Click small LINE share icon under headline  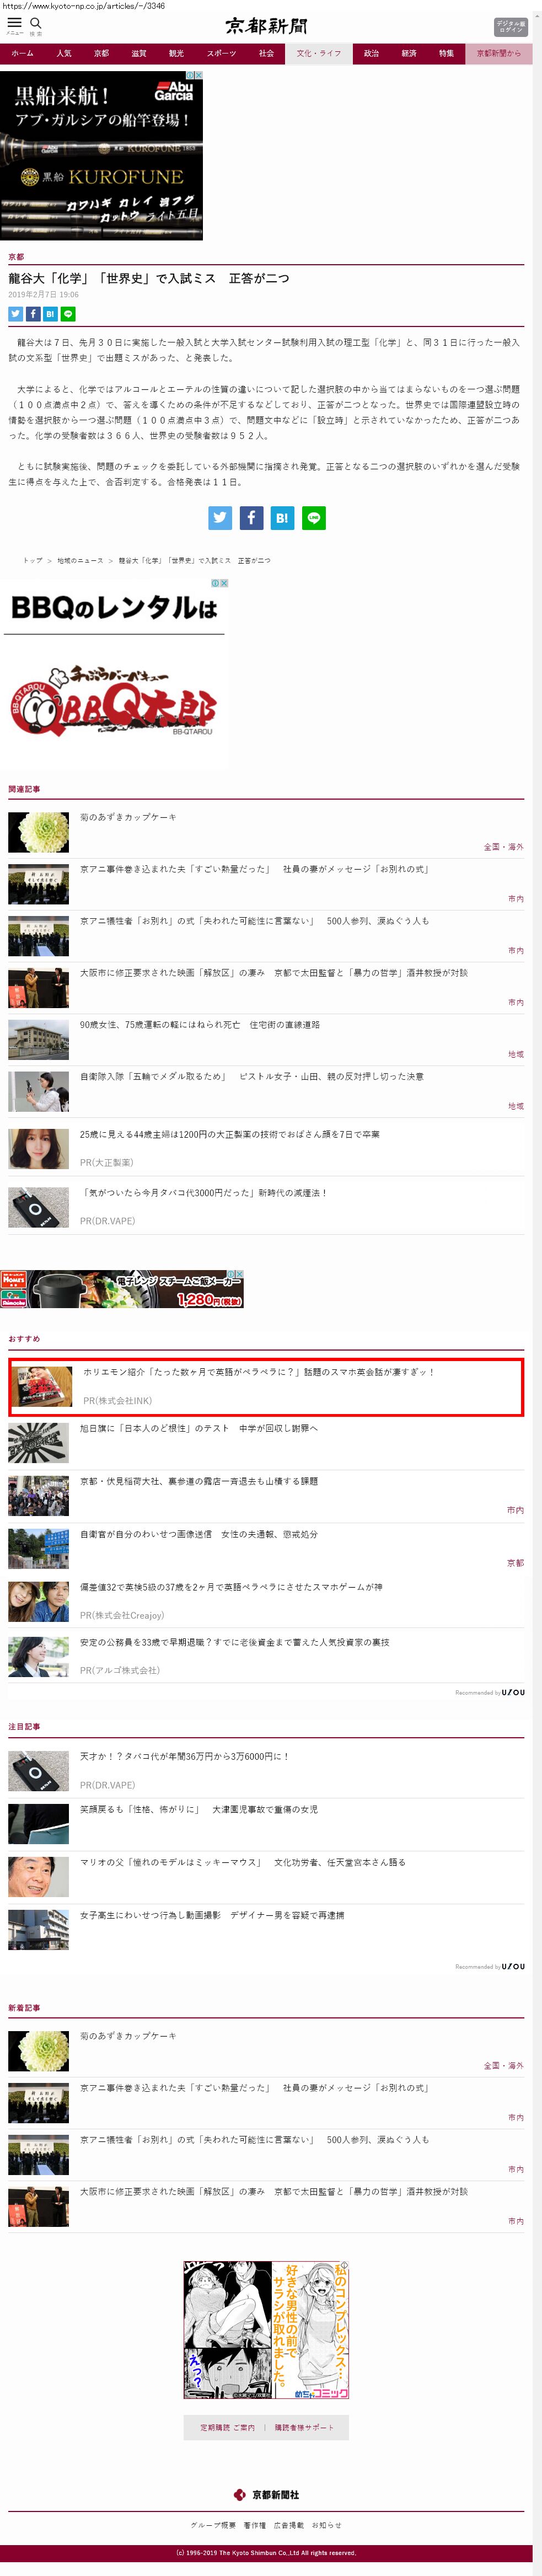click(68, 314)
